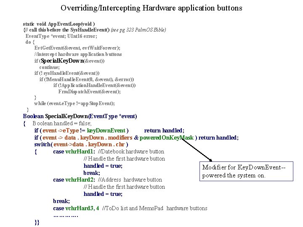Click 'return handled;' on the eType check line
The height and width of the screenshot is (227, 303).
click(x=164, y=131)
